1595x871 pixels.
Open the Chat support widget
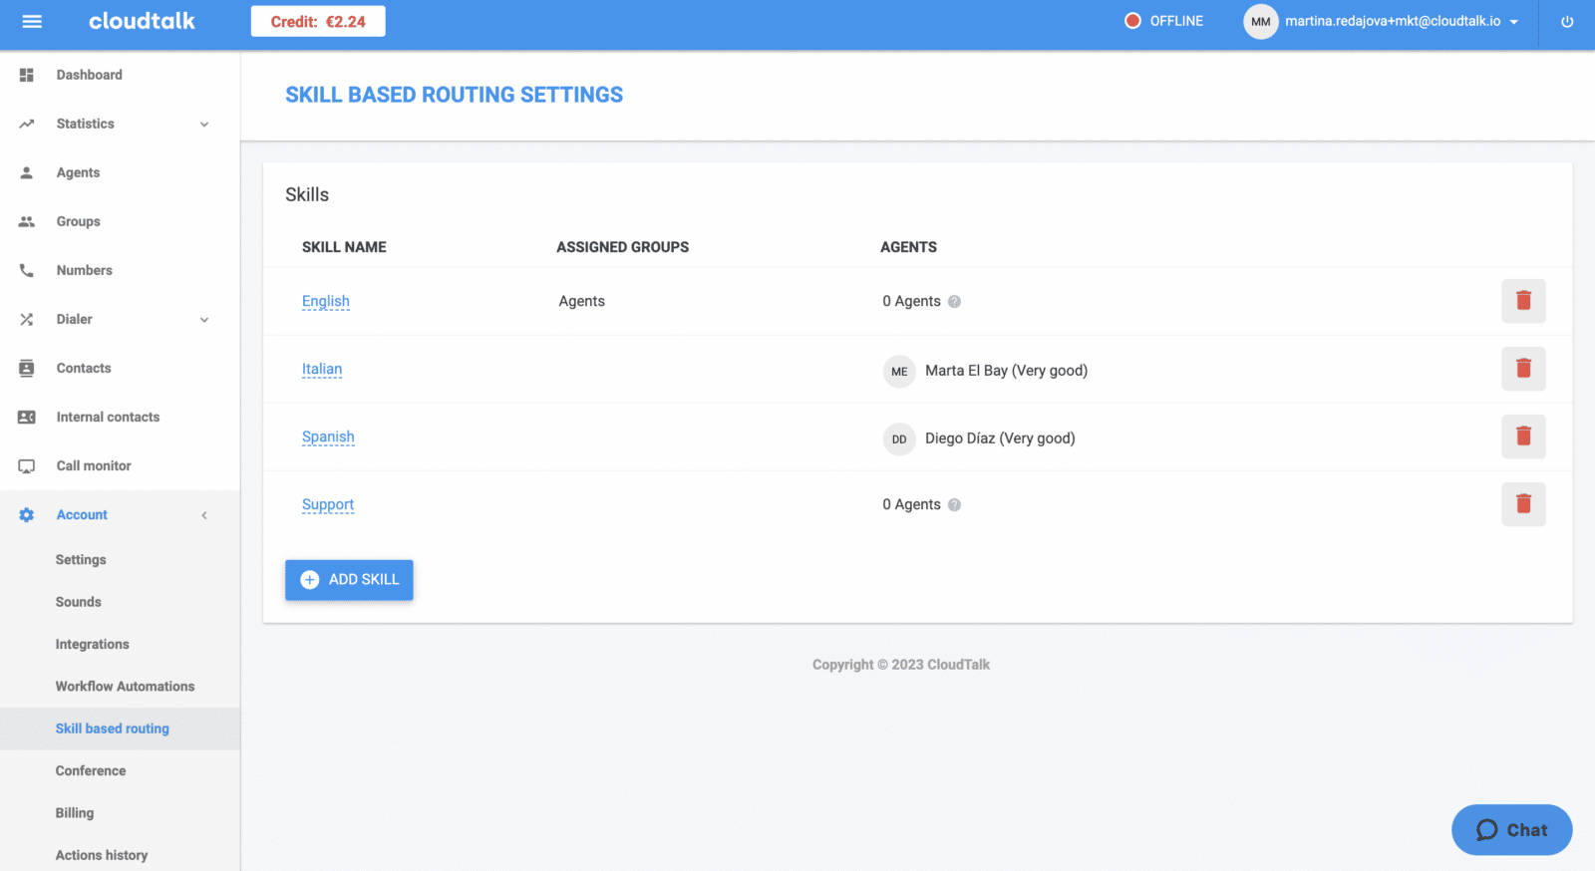coord(1511,830)
